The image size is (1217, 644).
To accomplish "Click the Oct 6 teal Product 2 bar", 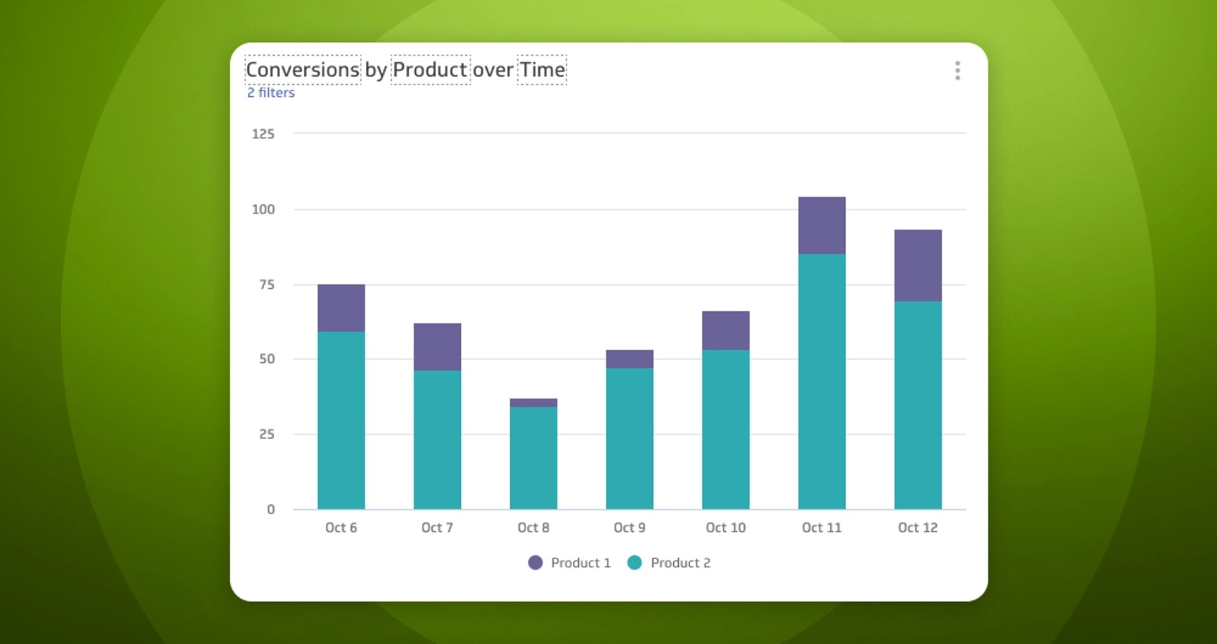I will point(341,420).
